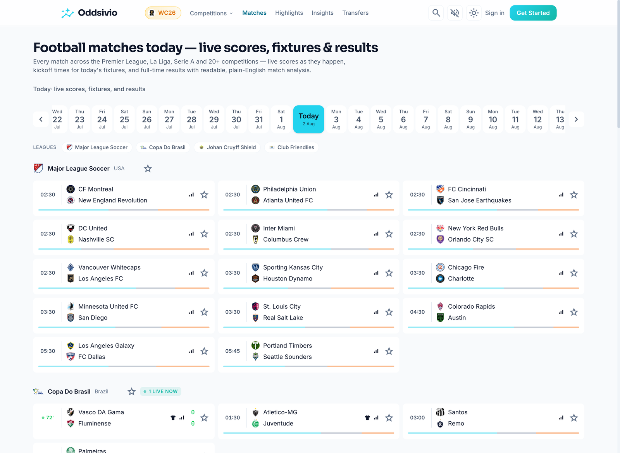Open stats icon for Colorado Rapids match
The width and height of the screenshot is (620, 453).
tap(561, 312)
